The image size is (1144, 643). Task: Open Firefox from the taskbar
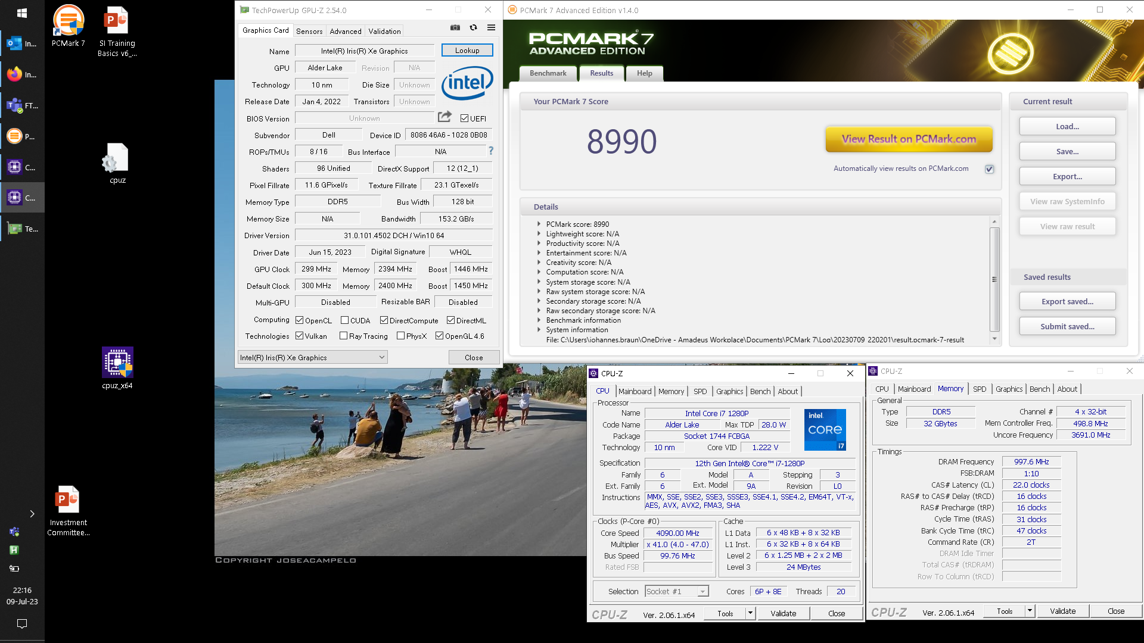(x=22, y=74)
